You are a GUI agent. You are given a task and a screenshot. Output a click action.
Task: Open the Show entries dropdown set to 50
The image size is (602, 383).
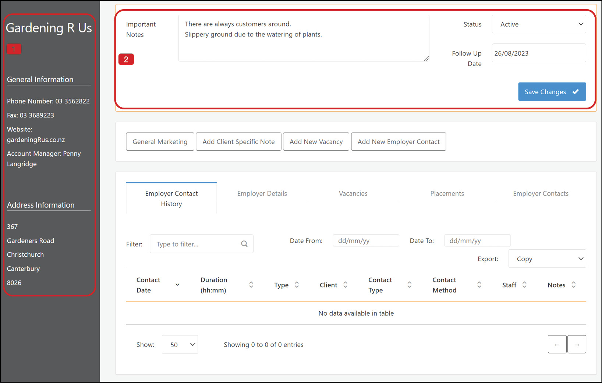tap(180, 344)
